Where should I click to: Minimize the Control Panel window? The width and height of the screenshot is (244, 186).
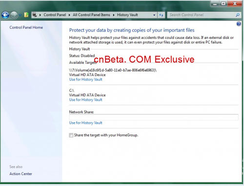tap(215, 3)
